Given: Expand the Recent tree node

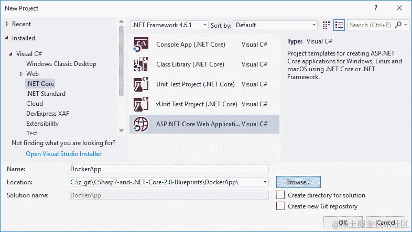Looking at the screenshot, I should (7, 24).
